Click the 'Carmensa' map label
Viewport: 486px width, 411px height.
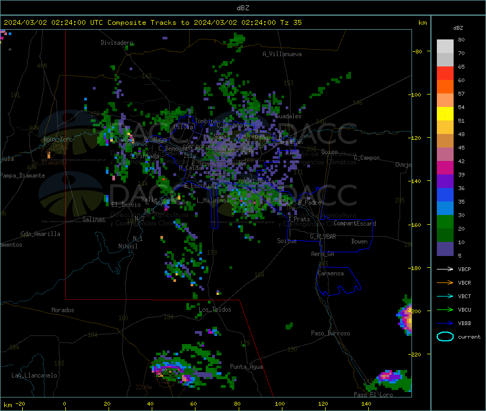(x=330, y=273)
